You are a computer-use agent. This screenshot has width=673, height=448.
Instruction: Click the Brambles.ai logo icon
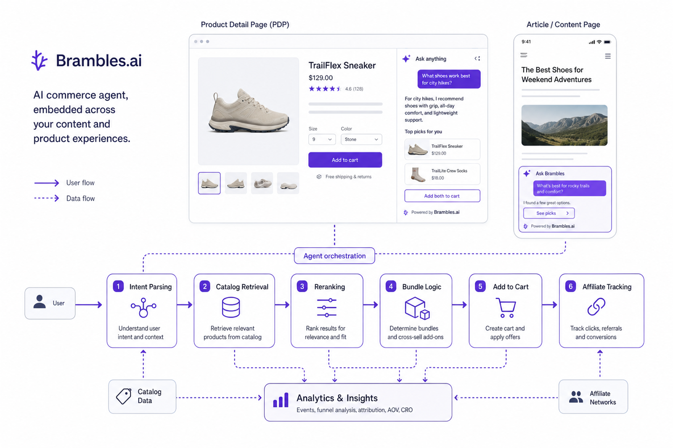pyautogui.click(x=40, y=60)
